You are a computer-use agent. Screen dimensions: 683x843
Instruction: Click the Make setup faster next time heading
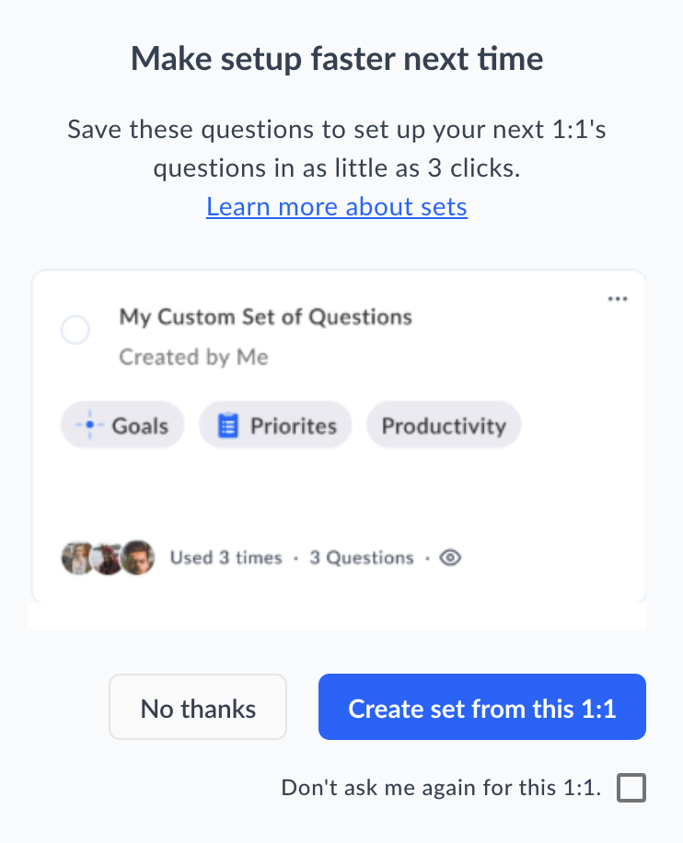pos(337,60)
